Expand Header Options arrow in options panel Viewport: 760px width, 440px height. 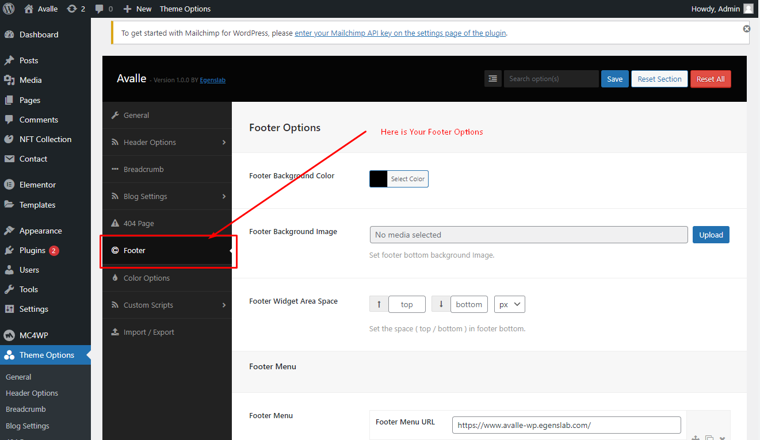224,142
